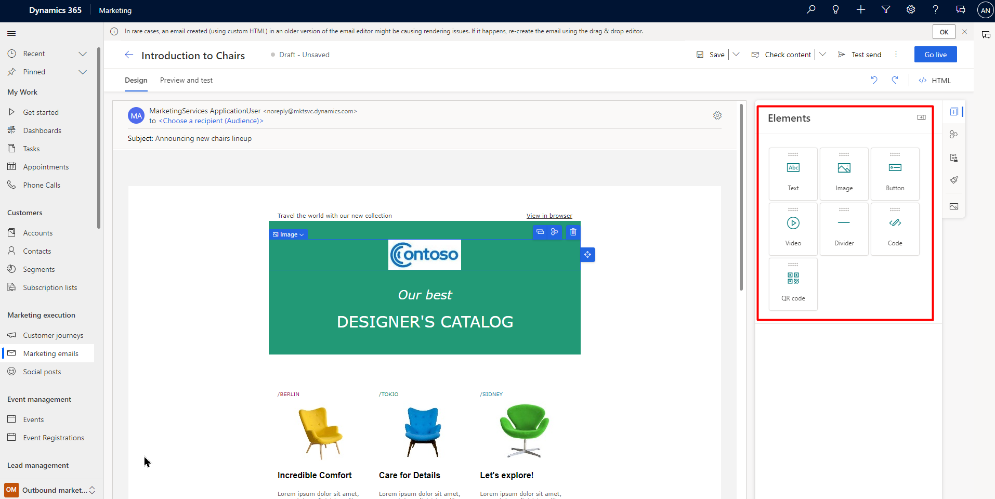Image resolution: width=995 pixels, height=499 pixels.
Task: Click the Choose a recipient audience field
Action: pos(211,121)
